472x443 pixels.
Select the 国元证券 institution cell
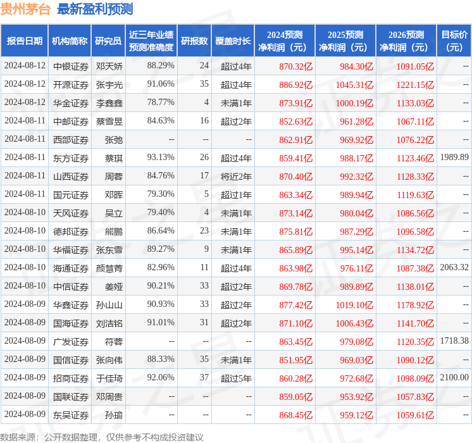click(71, 195)
